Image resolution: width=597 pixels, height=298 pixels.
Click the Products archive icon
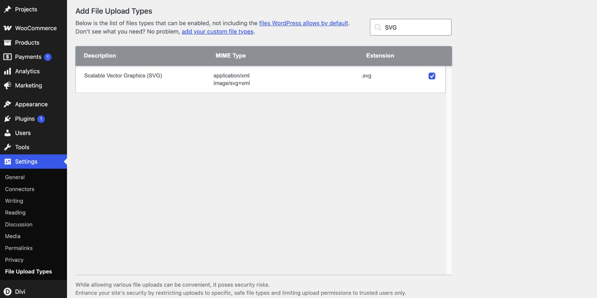coord(7,42)
